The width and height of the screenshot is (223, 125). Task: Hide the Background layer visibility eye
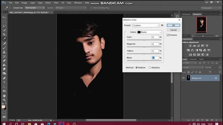(x=183, y=78)
